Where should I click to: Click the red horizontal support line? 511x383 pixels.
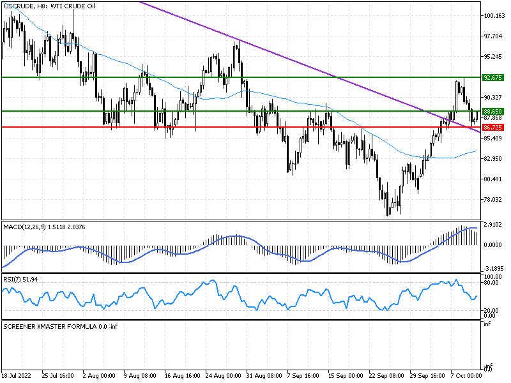click(x=192, y=127)
